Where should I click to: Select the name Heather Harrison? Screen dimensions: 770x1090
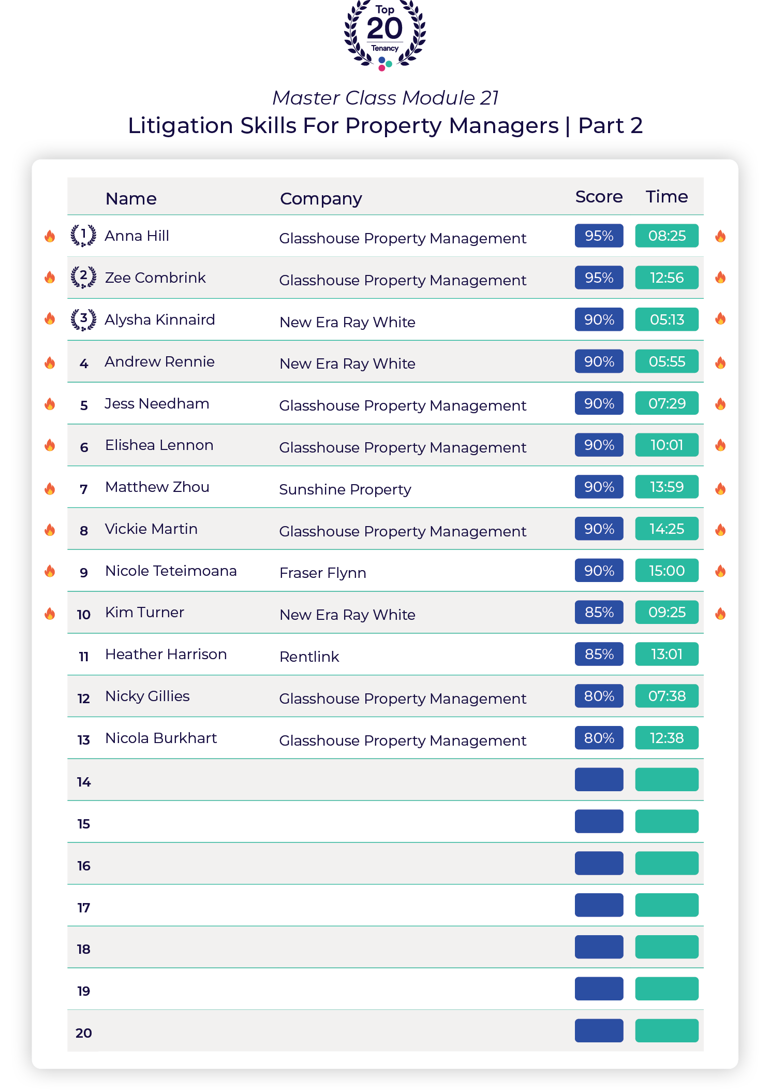tap(166, 655)
